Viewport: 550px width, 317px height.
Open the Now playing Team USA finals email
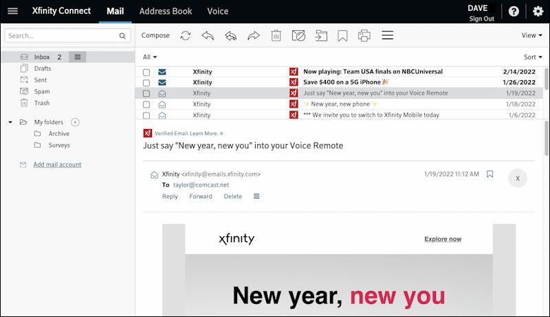tap(339, 72)
